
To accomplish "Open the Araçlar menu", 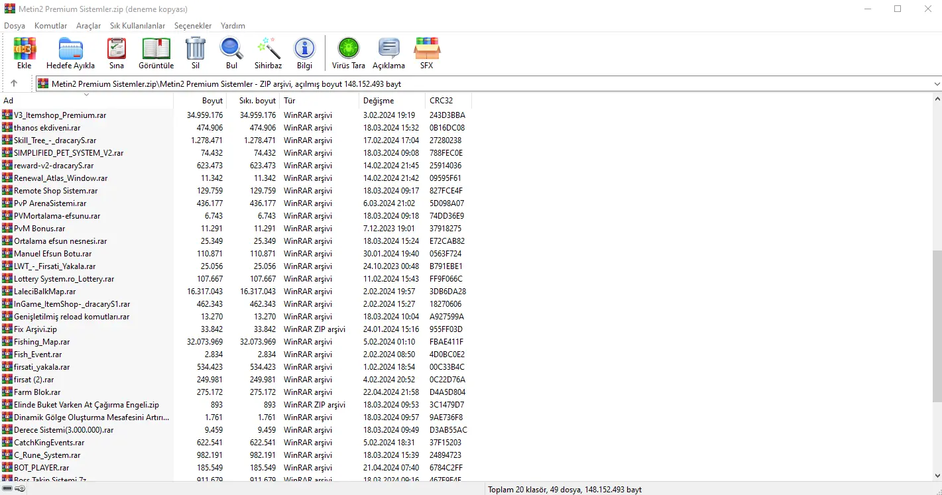I will pos(89,26).
